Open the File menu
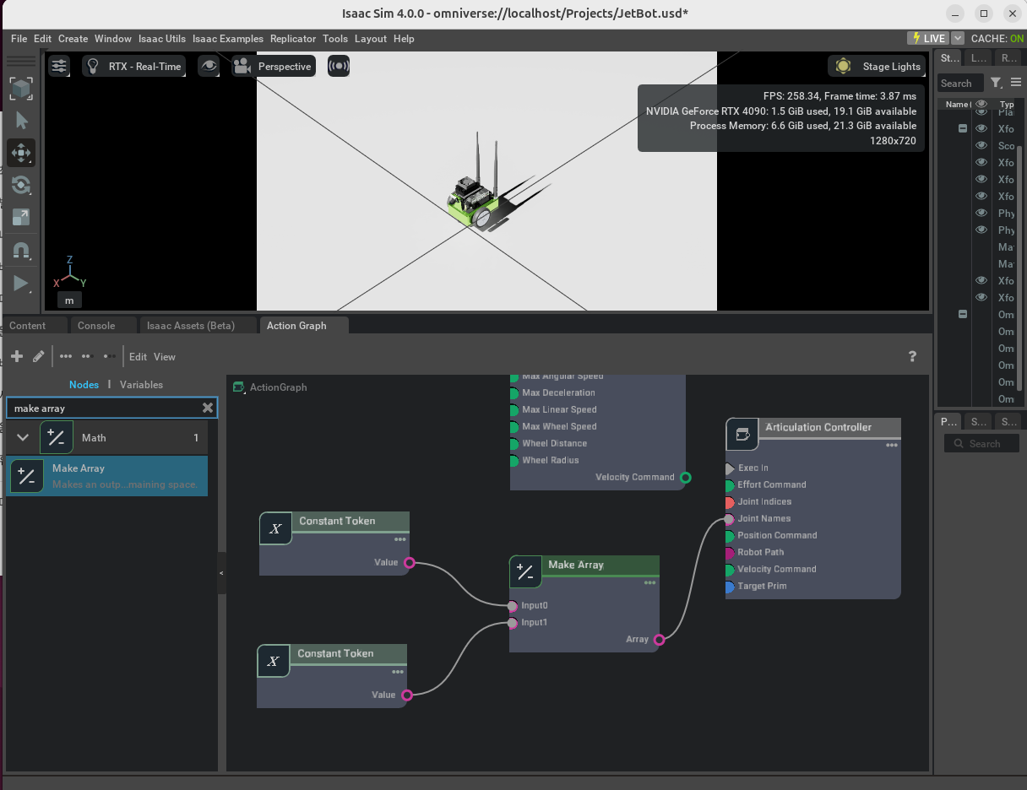Image resolution: width=1027 pixels, height=790 pixels. pyautogui.click(x=19, y=39)
